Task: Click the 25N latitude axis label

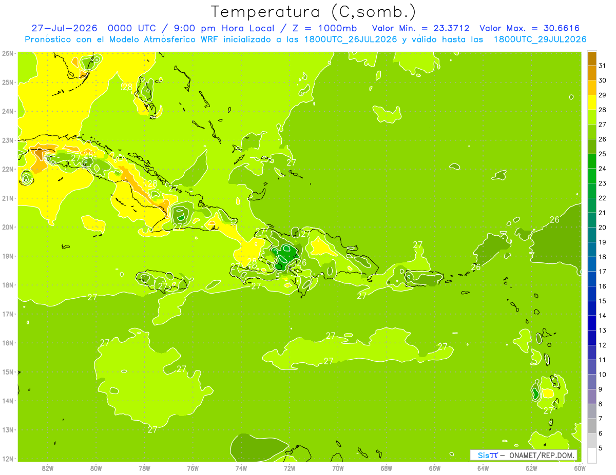Action: coord(7,82)
